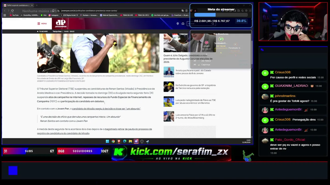Open the Do Exército ao governo de SP article
The width and height of the screenshot is (330, 185).
click(x=195, y=87)
